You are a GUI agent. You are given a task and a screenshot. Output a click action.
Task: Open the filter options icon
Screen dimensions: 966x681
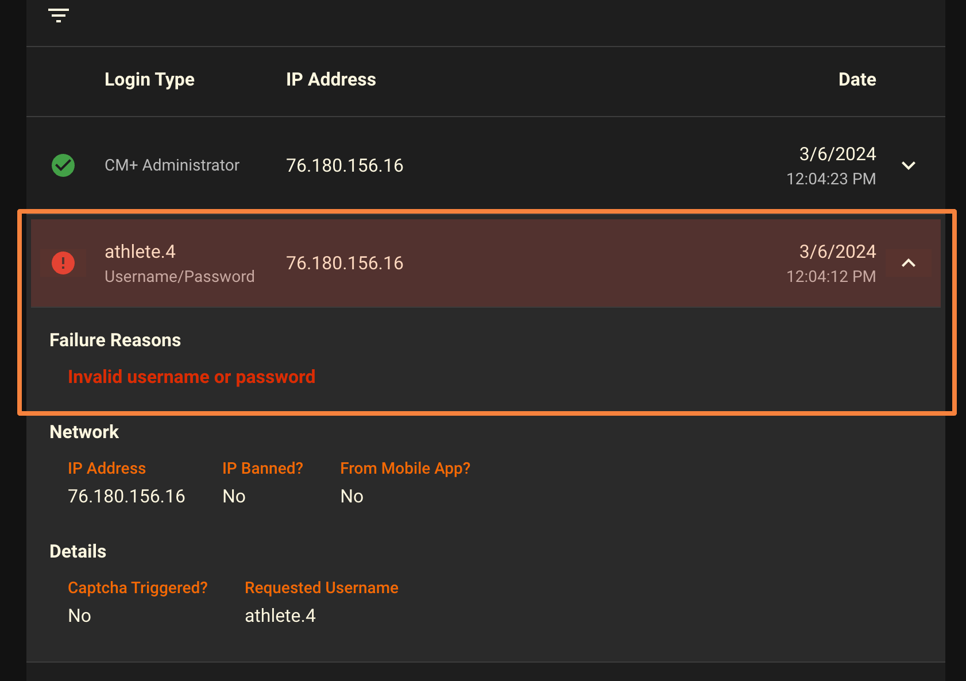tap(58, 15)
